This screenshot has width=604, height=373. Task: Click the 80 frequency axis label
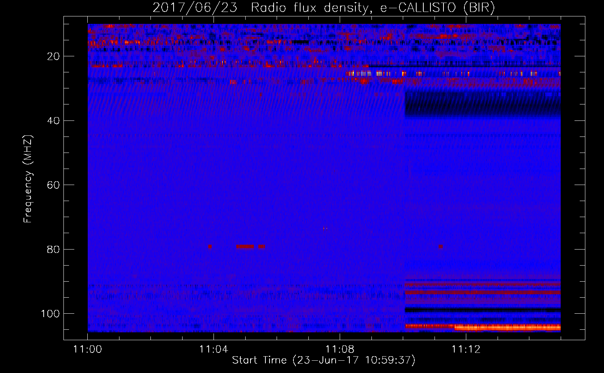(x=53, y=249)
